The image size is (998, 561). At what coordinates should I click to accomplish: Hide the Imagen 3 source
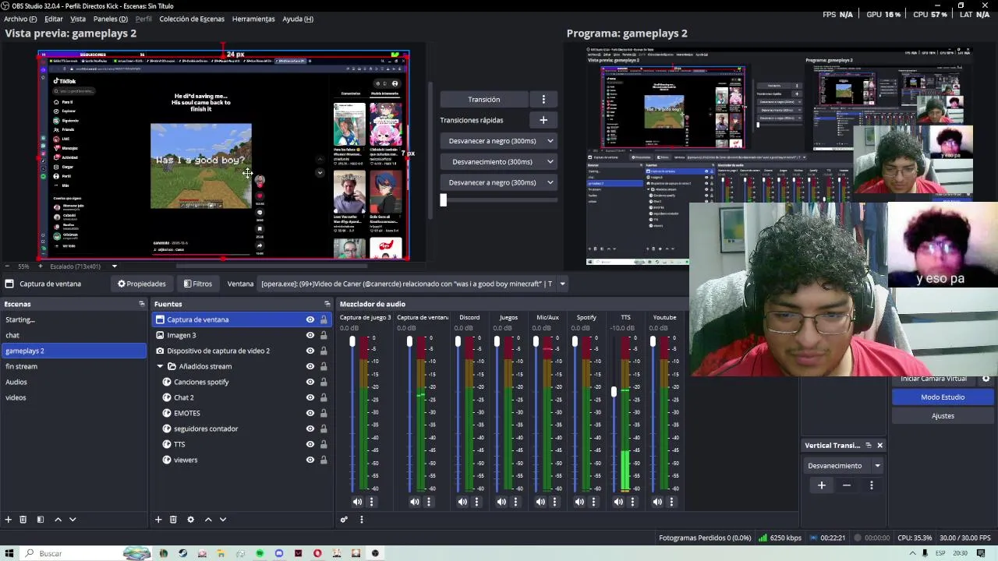point(310,335)
